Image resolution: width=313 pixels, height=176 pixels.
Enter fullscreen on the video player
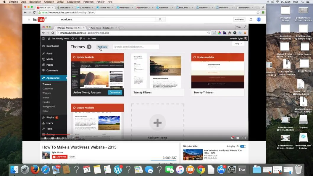coord(243,138)
